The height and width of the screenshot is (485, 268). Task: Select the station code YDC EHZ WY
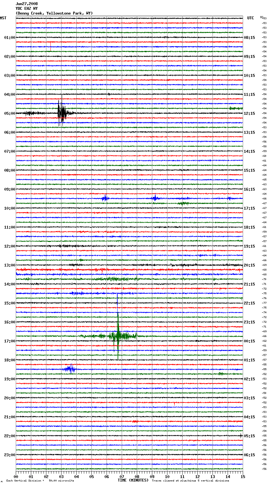(x=27, y=9)
